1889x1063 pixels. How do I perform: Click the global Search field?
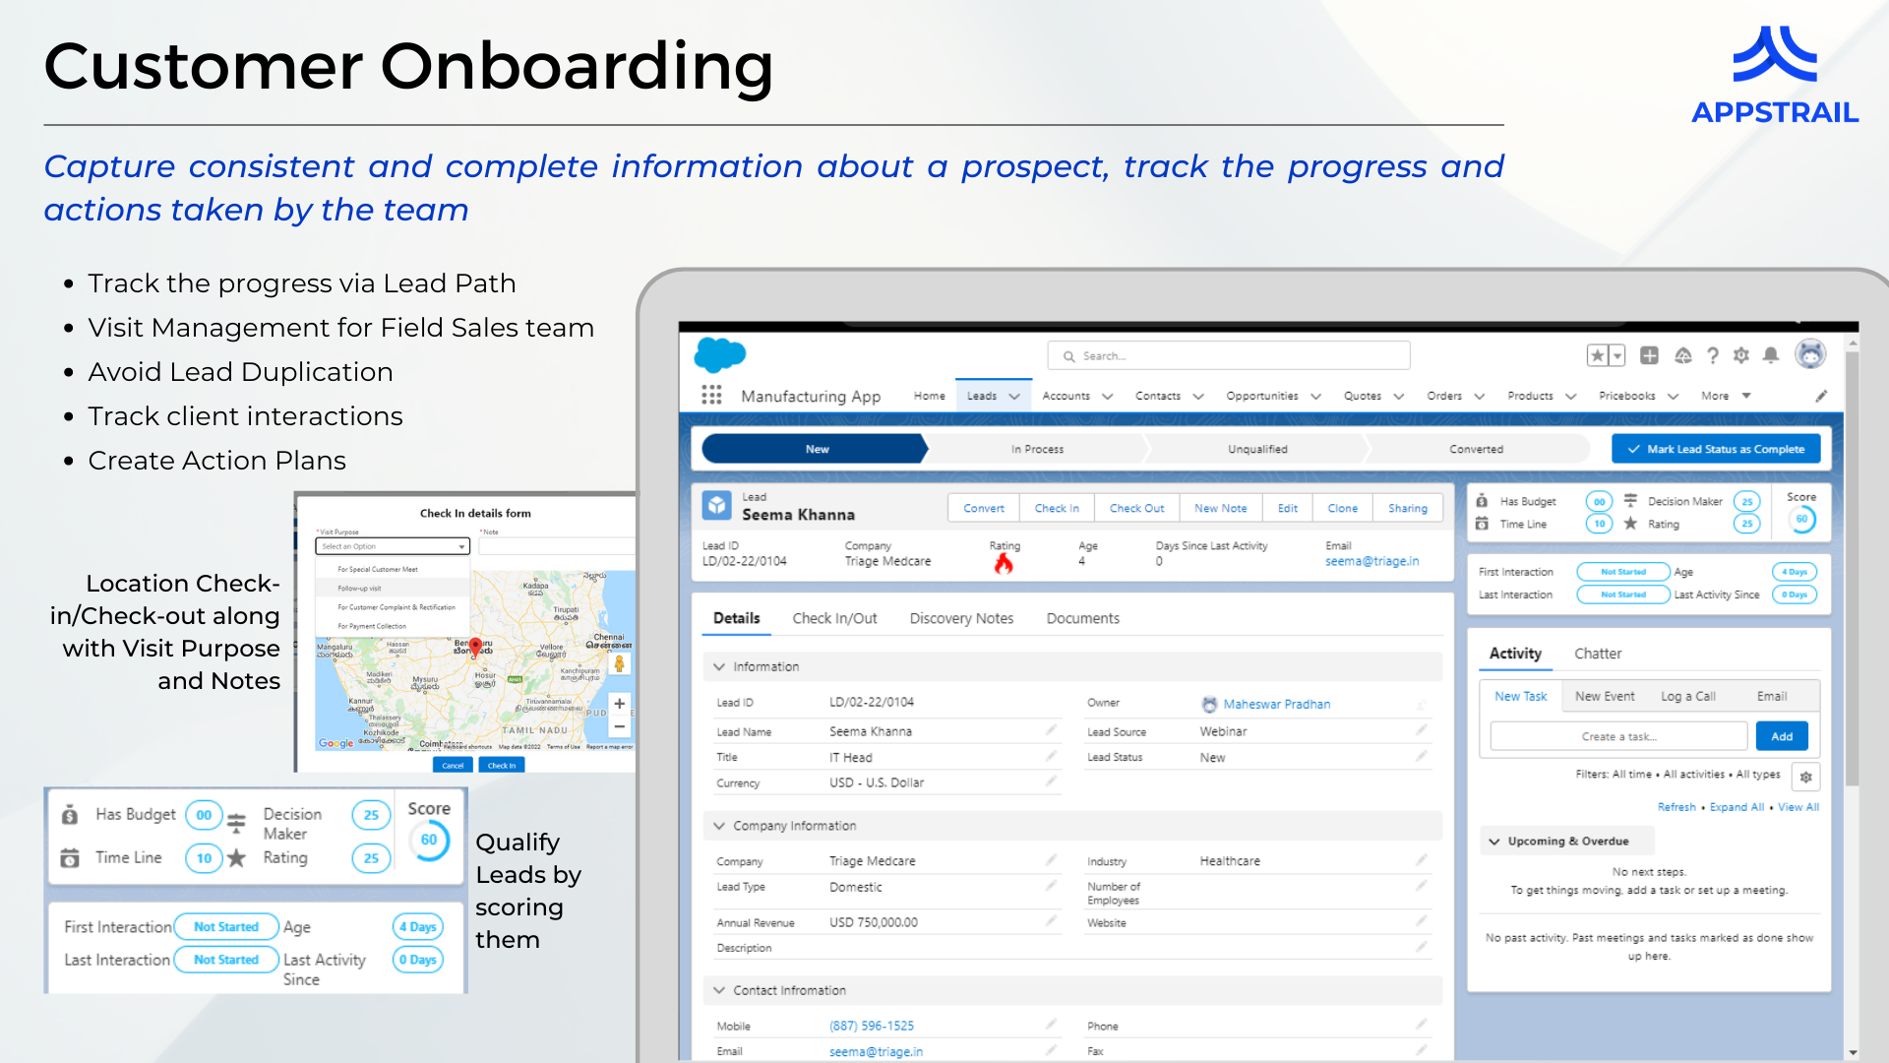tap(1229, 356)
